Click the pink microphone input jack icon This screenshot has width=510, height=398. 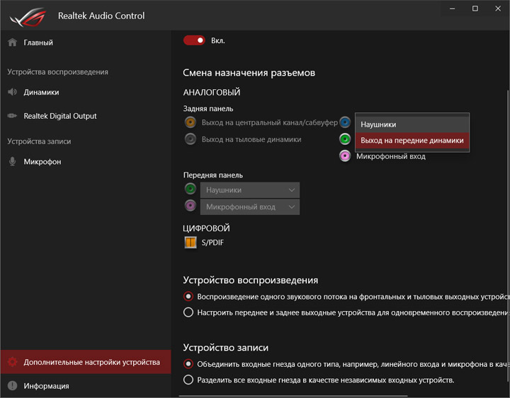345,156
